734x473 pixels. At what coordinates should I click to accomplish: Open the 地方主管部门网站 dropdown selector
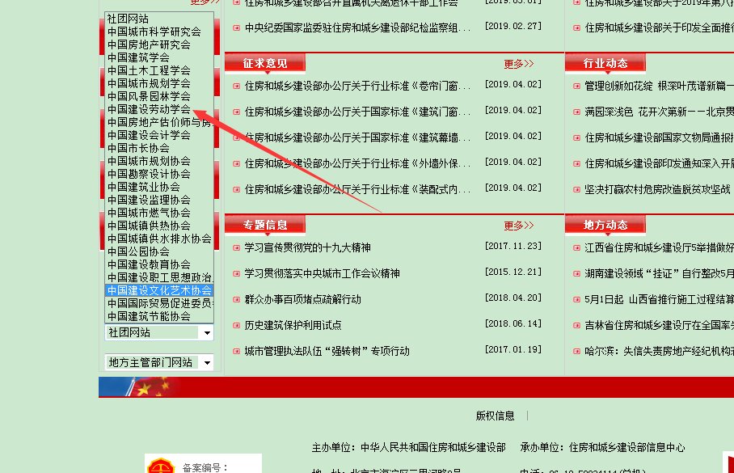tap(158, 362)
